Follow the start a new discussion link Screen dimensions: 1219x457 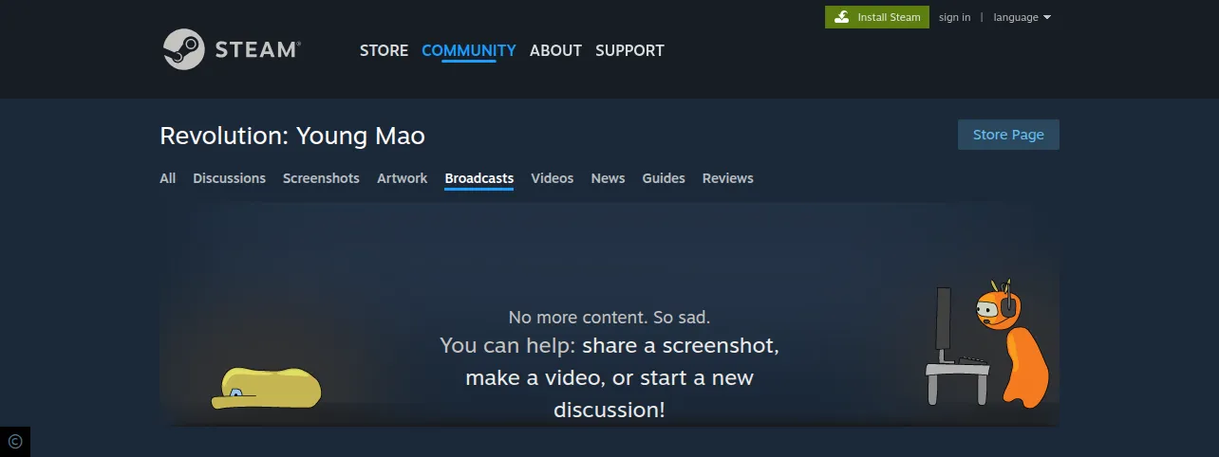pos(655,393)
